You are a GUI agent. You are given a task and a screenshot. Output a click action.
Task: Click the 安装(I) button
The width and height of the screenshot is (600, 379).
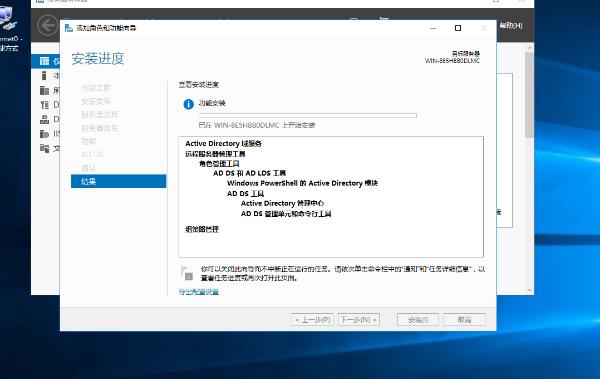pyautogui.click(x=417, y=319)
